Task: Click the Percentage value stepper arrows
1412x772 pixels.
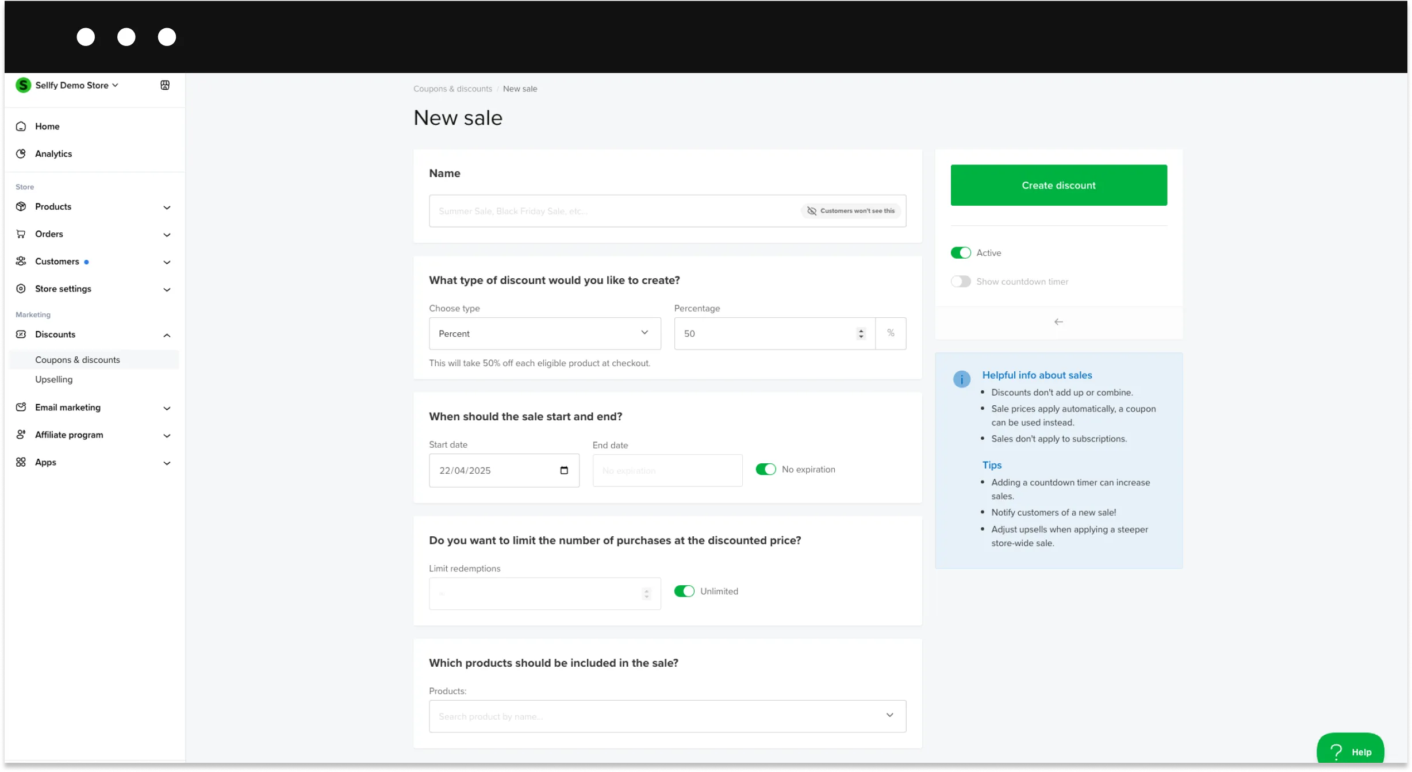Action: [861, 333]
